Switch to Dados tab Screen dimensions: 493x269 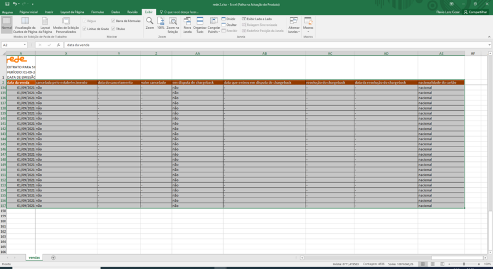(115, 12)
